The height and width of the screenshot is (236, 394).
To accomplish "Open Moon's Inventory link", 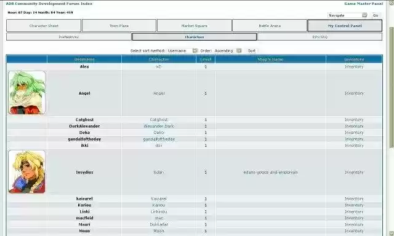I will coord(354,231).
